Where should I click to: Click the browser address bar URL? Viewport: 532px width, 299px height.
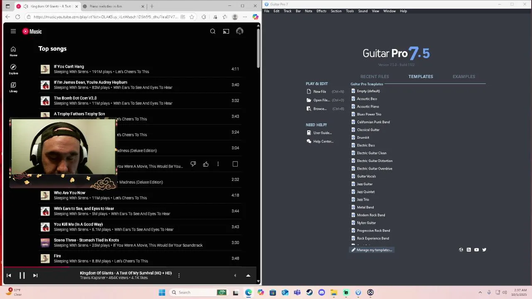106,17
